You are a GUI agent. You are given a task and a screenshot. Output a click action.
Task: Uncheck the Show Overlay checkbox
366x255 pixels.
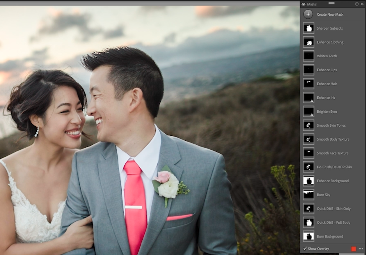[305, 249]
